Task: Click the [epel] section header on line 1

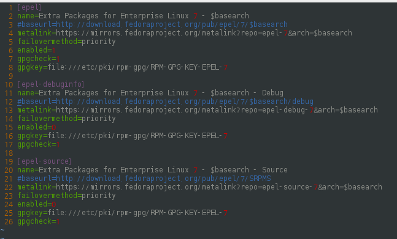Action: point(29,7)
